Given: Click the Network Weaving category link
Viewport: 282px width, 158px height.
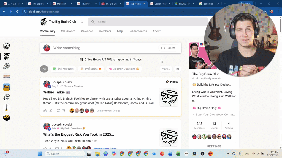Looking at the screenshot, I should pyautogui.click(x=73, y=86).
